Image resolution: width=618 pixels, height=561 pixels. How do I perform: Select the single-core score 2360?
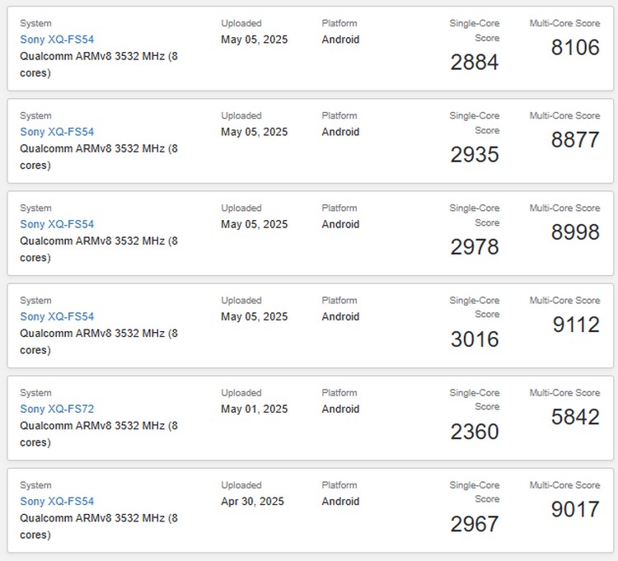pos(475,432)
